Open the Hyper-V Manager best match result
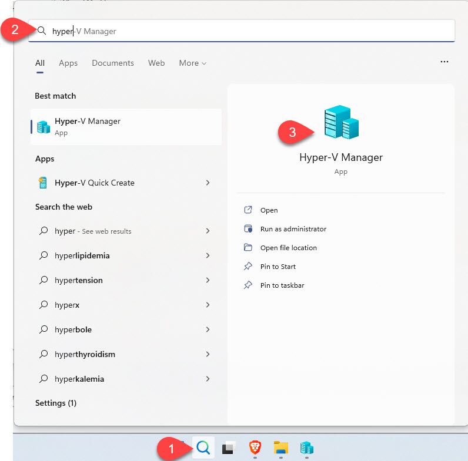 [126, 127]
